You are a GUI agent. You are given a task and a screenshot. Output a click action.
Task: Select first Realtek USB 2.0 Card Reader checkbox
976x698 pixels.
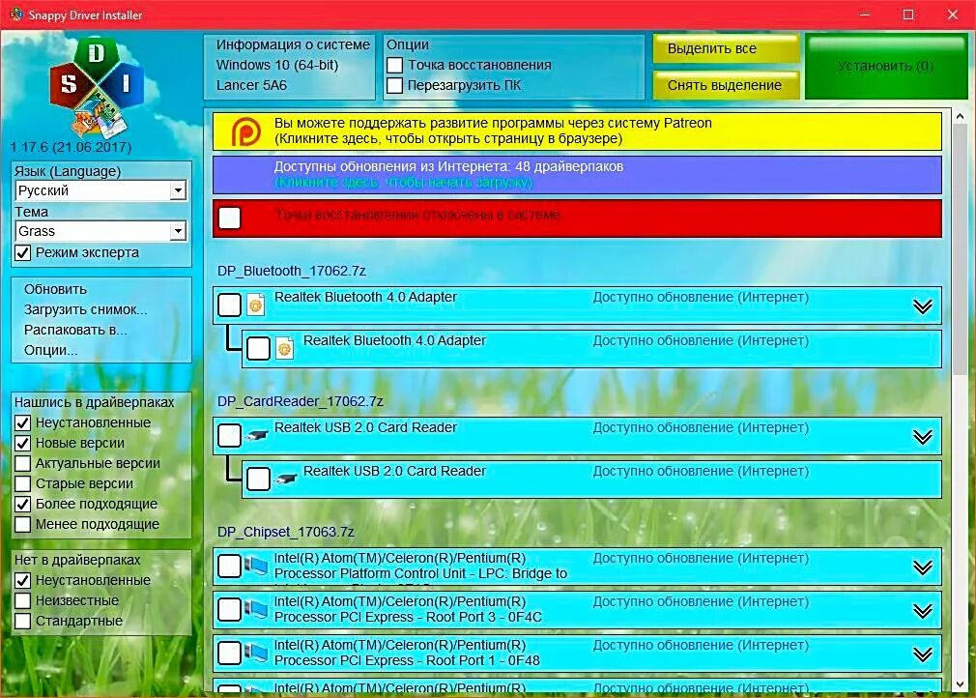pyautogui.click(x=230, y=436)
